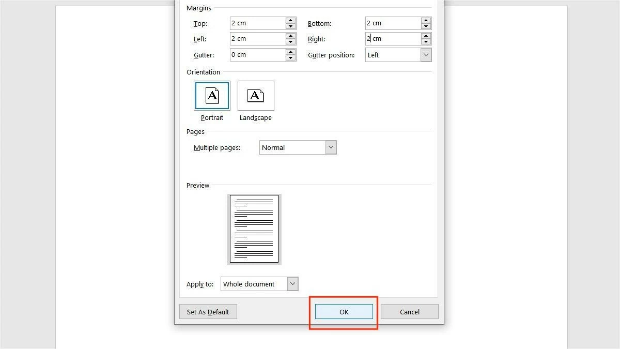Click the page layout preview thumbnail
The height and width of the screenshot is (349, 620).
coord(254,229)
